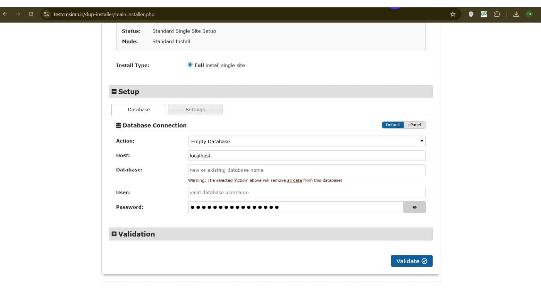Select Full install single site radio
Image resolution: width=541 pixels, height=291 pixels.
[190, 65]
